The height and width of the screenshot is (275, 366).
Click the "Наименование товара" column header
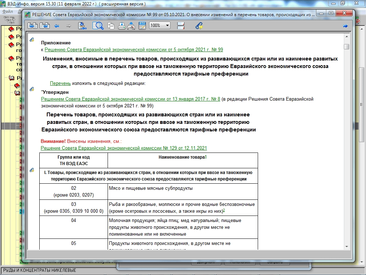pos(183,160)
